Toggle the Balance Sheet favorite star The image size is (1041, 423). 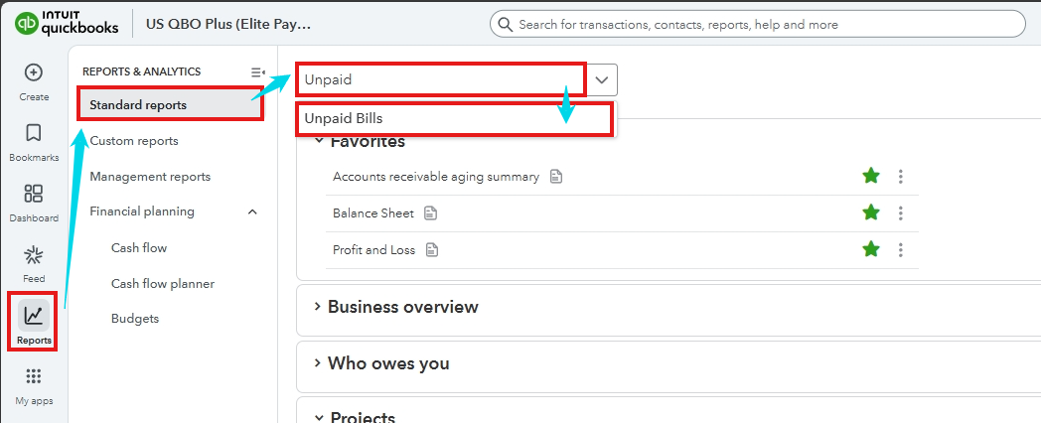pyautogui.click(x=871, y=212)
